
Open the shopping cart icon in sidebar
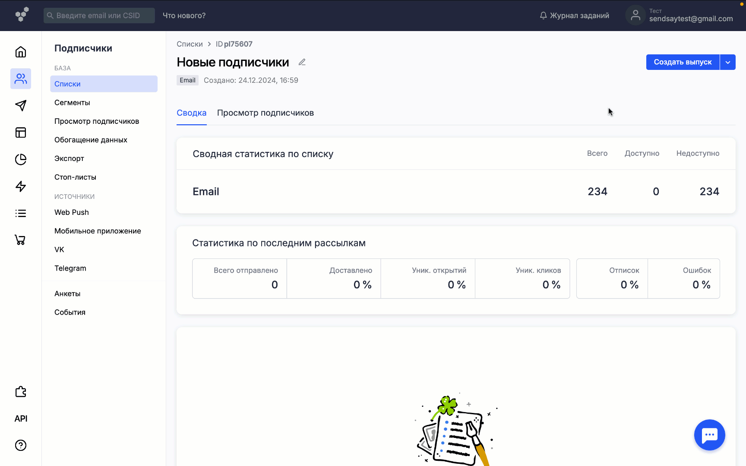[x=21, y=240]
